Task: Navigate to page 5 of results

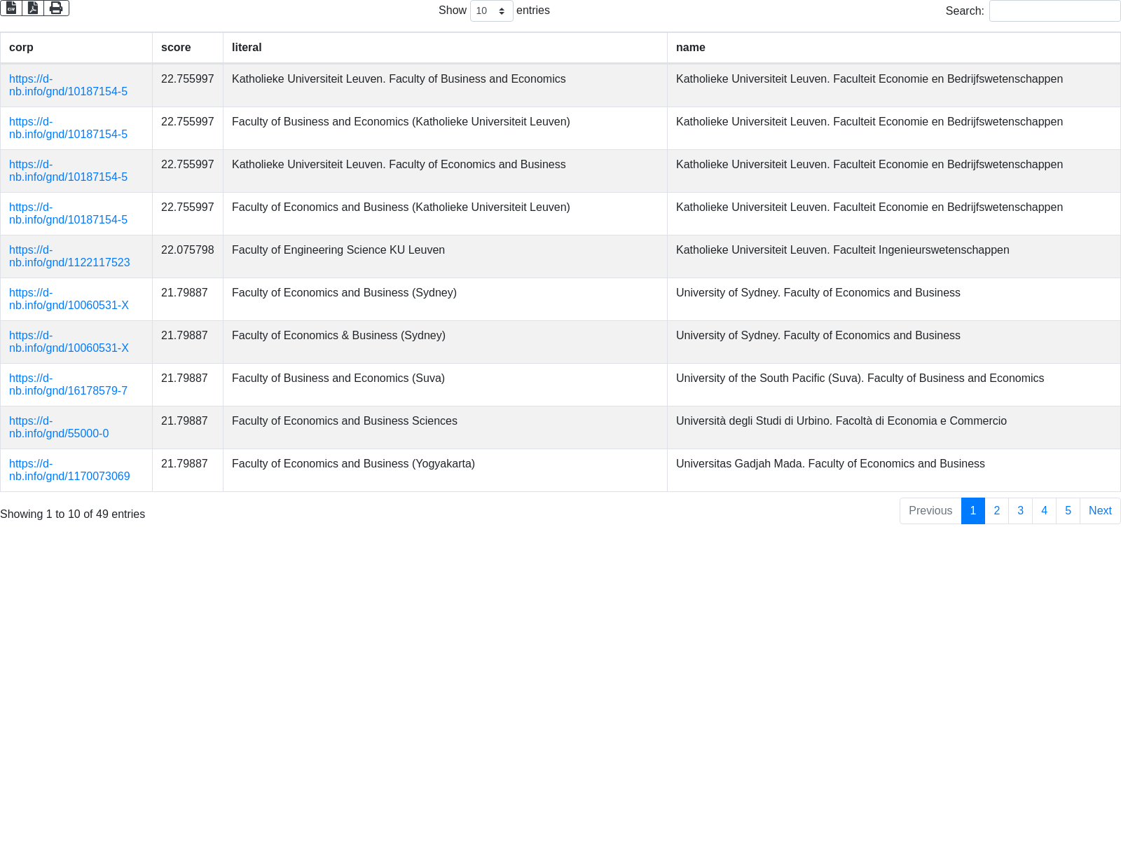Action: pyautogui.click(x=1068, y=511)
